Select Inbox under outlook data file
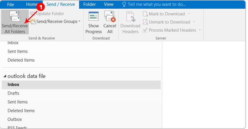248x129 pixels. click(x=13, y=84)
